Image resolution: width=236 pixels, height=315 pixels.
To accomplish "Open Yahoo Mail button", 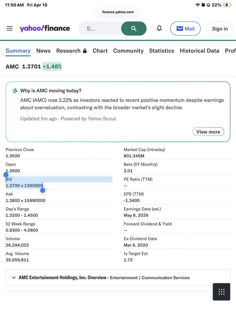I will point(185,29).
